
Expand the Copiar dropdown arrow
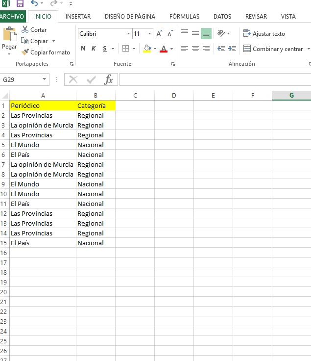pyautogui.click(x=53, y=41)
